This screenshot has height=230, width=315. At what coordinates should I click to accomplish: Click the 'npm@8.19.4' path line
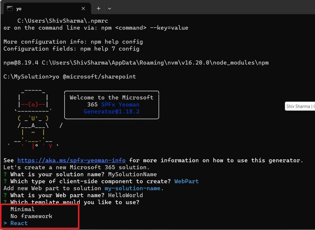coord(136,63)
